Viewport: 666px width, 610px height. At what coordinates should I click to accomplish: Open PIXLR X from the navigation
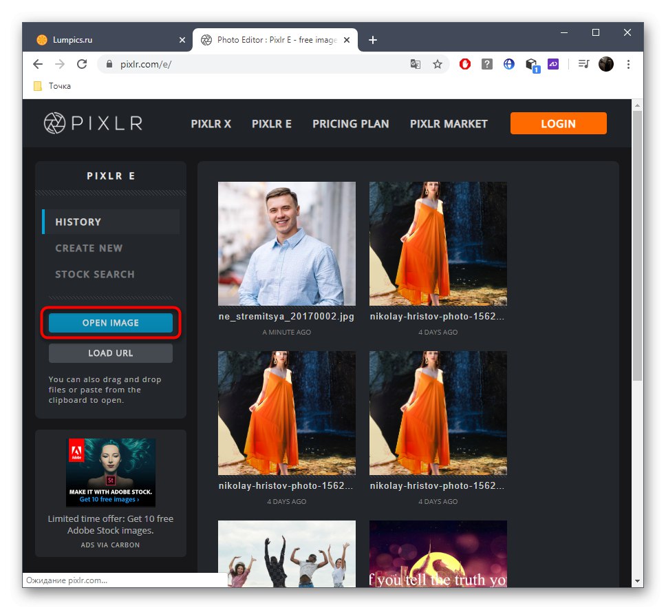211,124
